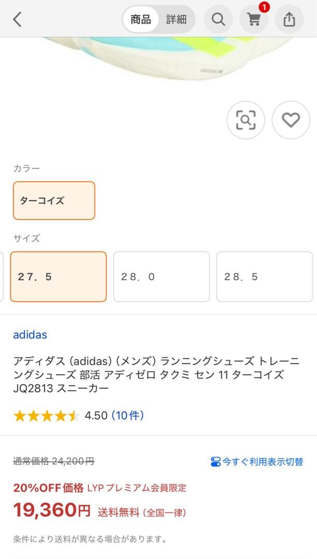Viewport: 317px width, 559px height.
Task: Open image search on the product photo
Action: (x=246, y=120)
